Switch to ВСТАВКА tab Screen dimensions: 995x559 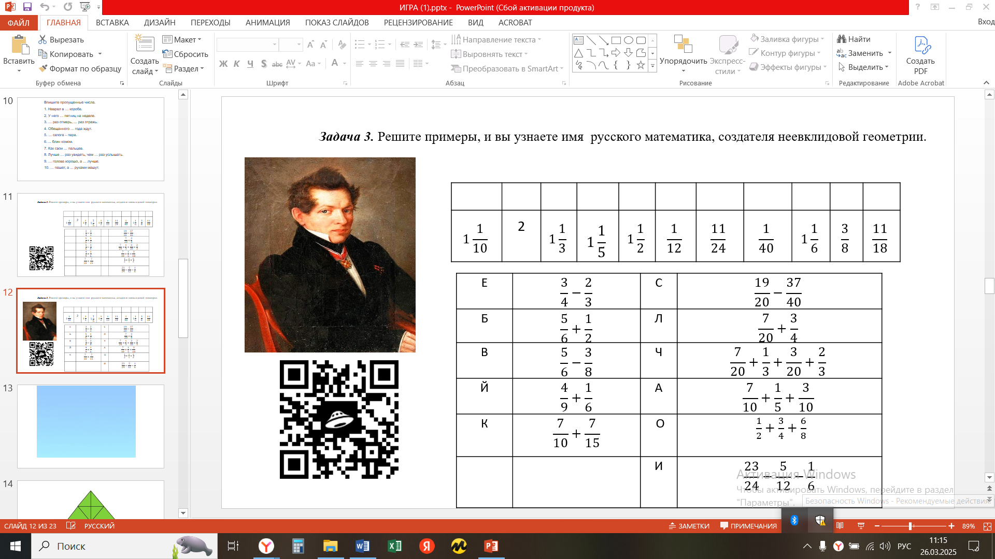pyautogui.click(x=112, y=23)
